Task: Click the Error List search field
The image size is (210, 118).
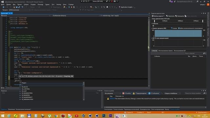Action: 194,93
